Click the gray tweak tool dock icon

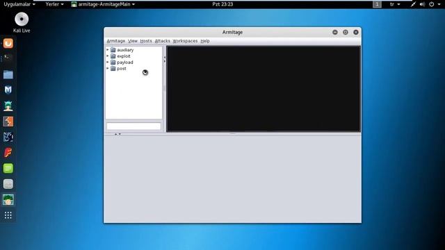point(8,184)
